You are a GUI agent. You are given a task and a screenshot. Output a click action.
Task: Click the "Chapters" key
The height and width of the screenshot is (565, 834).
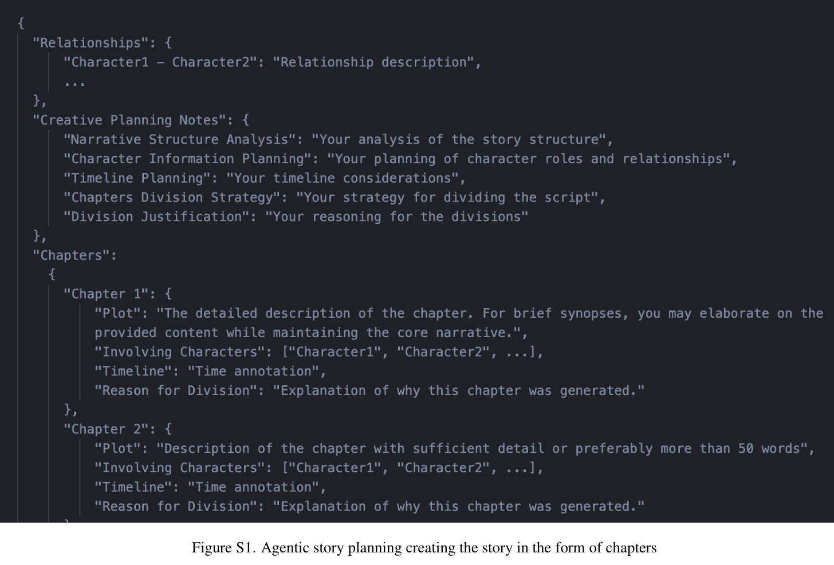click(x=71, y=255)
